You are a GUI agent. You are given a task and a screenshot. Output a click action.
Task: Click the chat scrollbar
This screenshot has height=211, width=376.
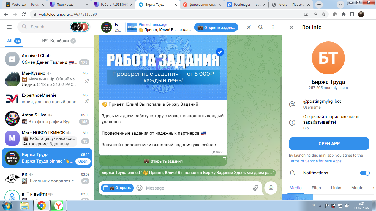[281, 128]
